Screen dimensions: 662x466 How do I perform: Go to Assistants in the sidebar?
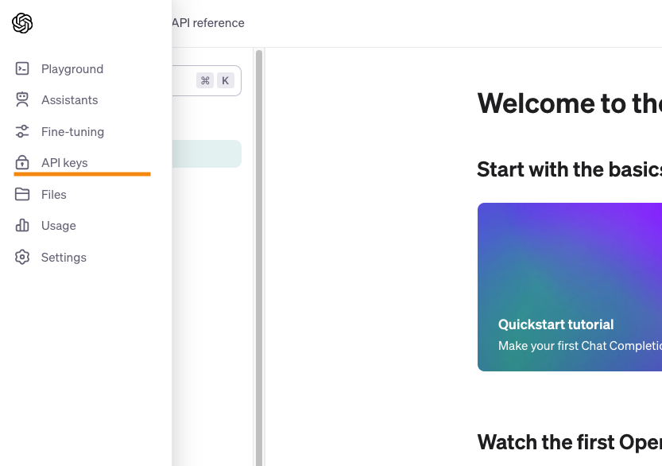click(70, 100)
